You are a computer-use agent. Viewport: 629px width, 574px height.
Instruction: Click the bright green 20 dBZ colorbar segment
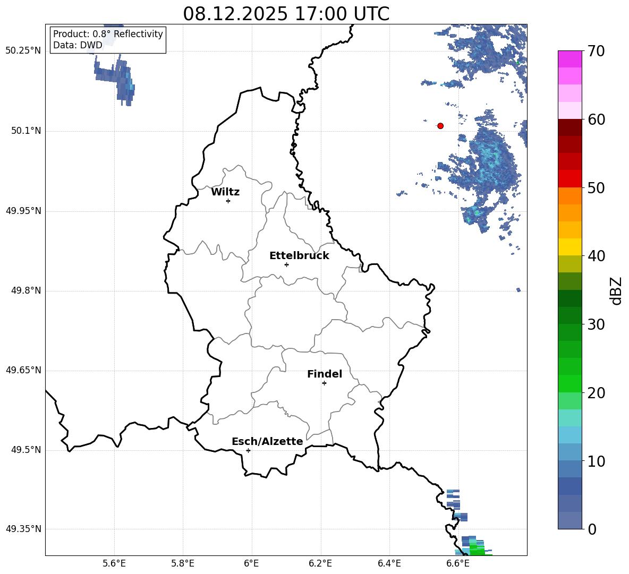pos(569,383)
